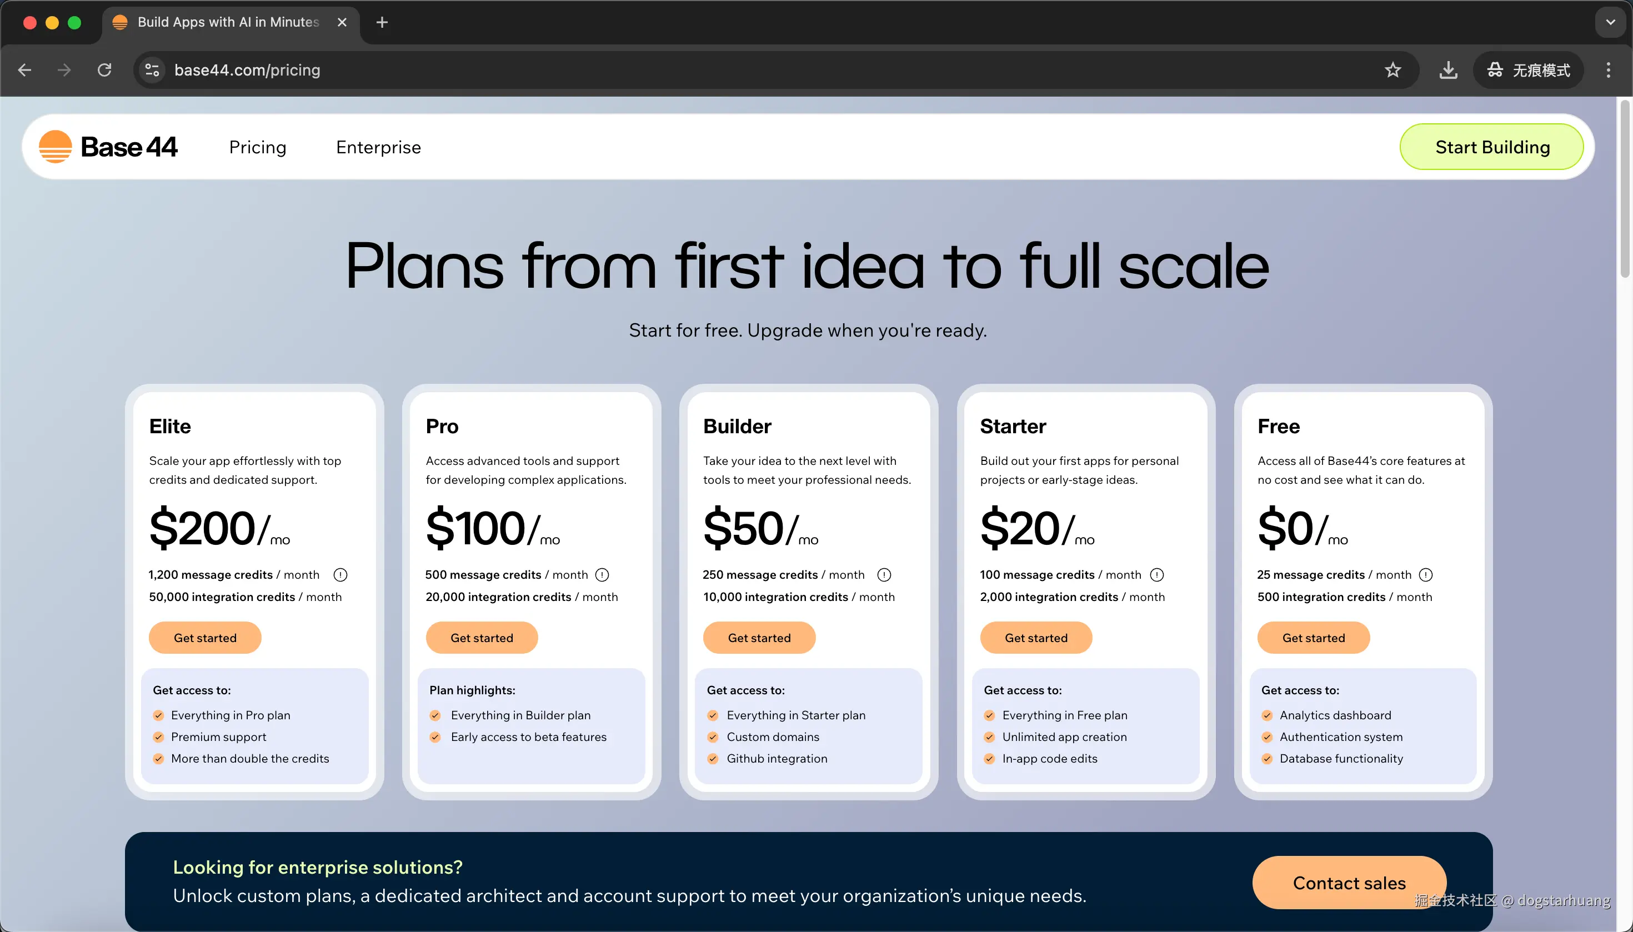Click info icon beside Builder message credits
Viewport: 1633px width, 932px height.
pyautogui.click(x=884, y=575)
